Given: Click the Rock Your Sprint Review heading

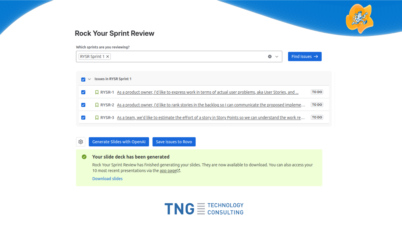Looking at the screenshot, I should [x=115, y=33].
